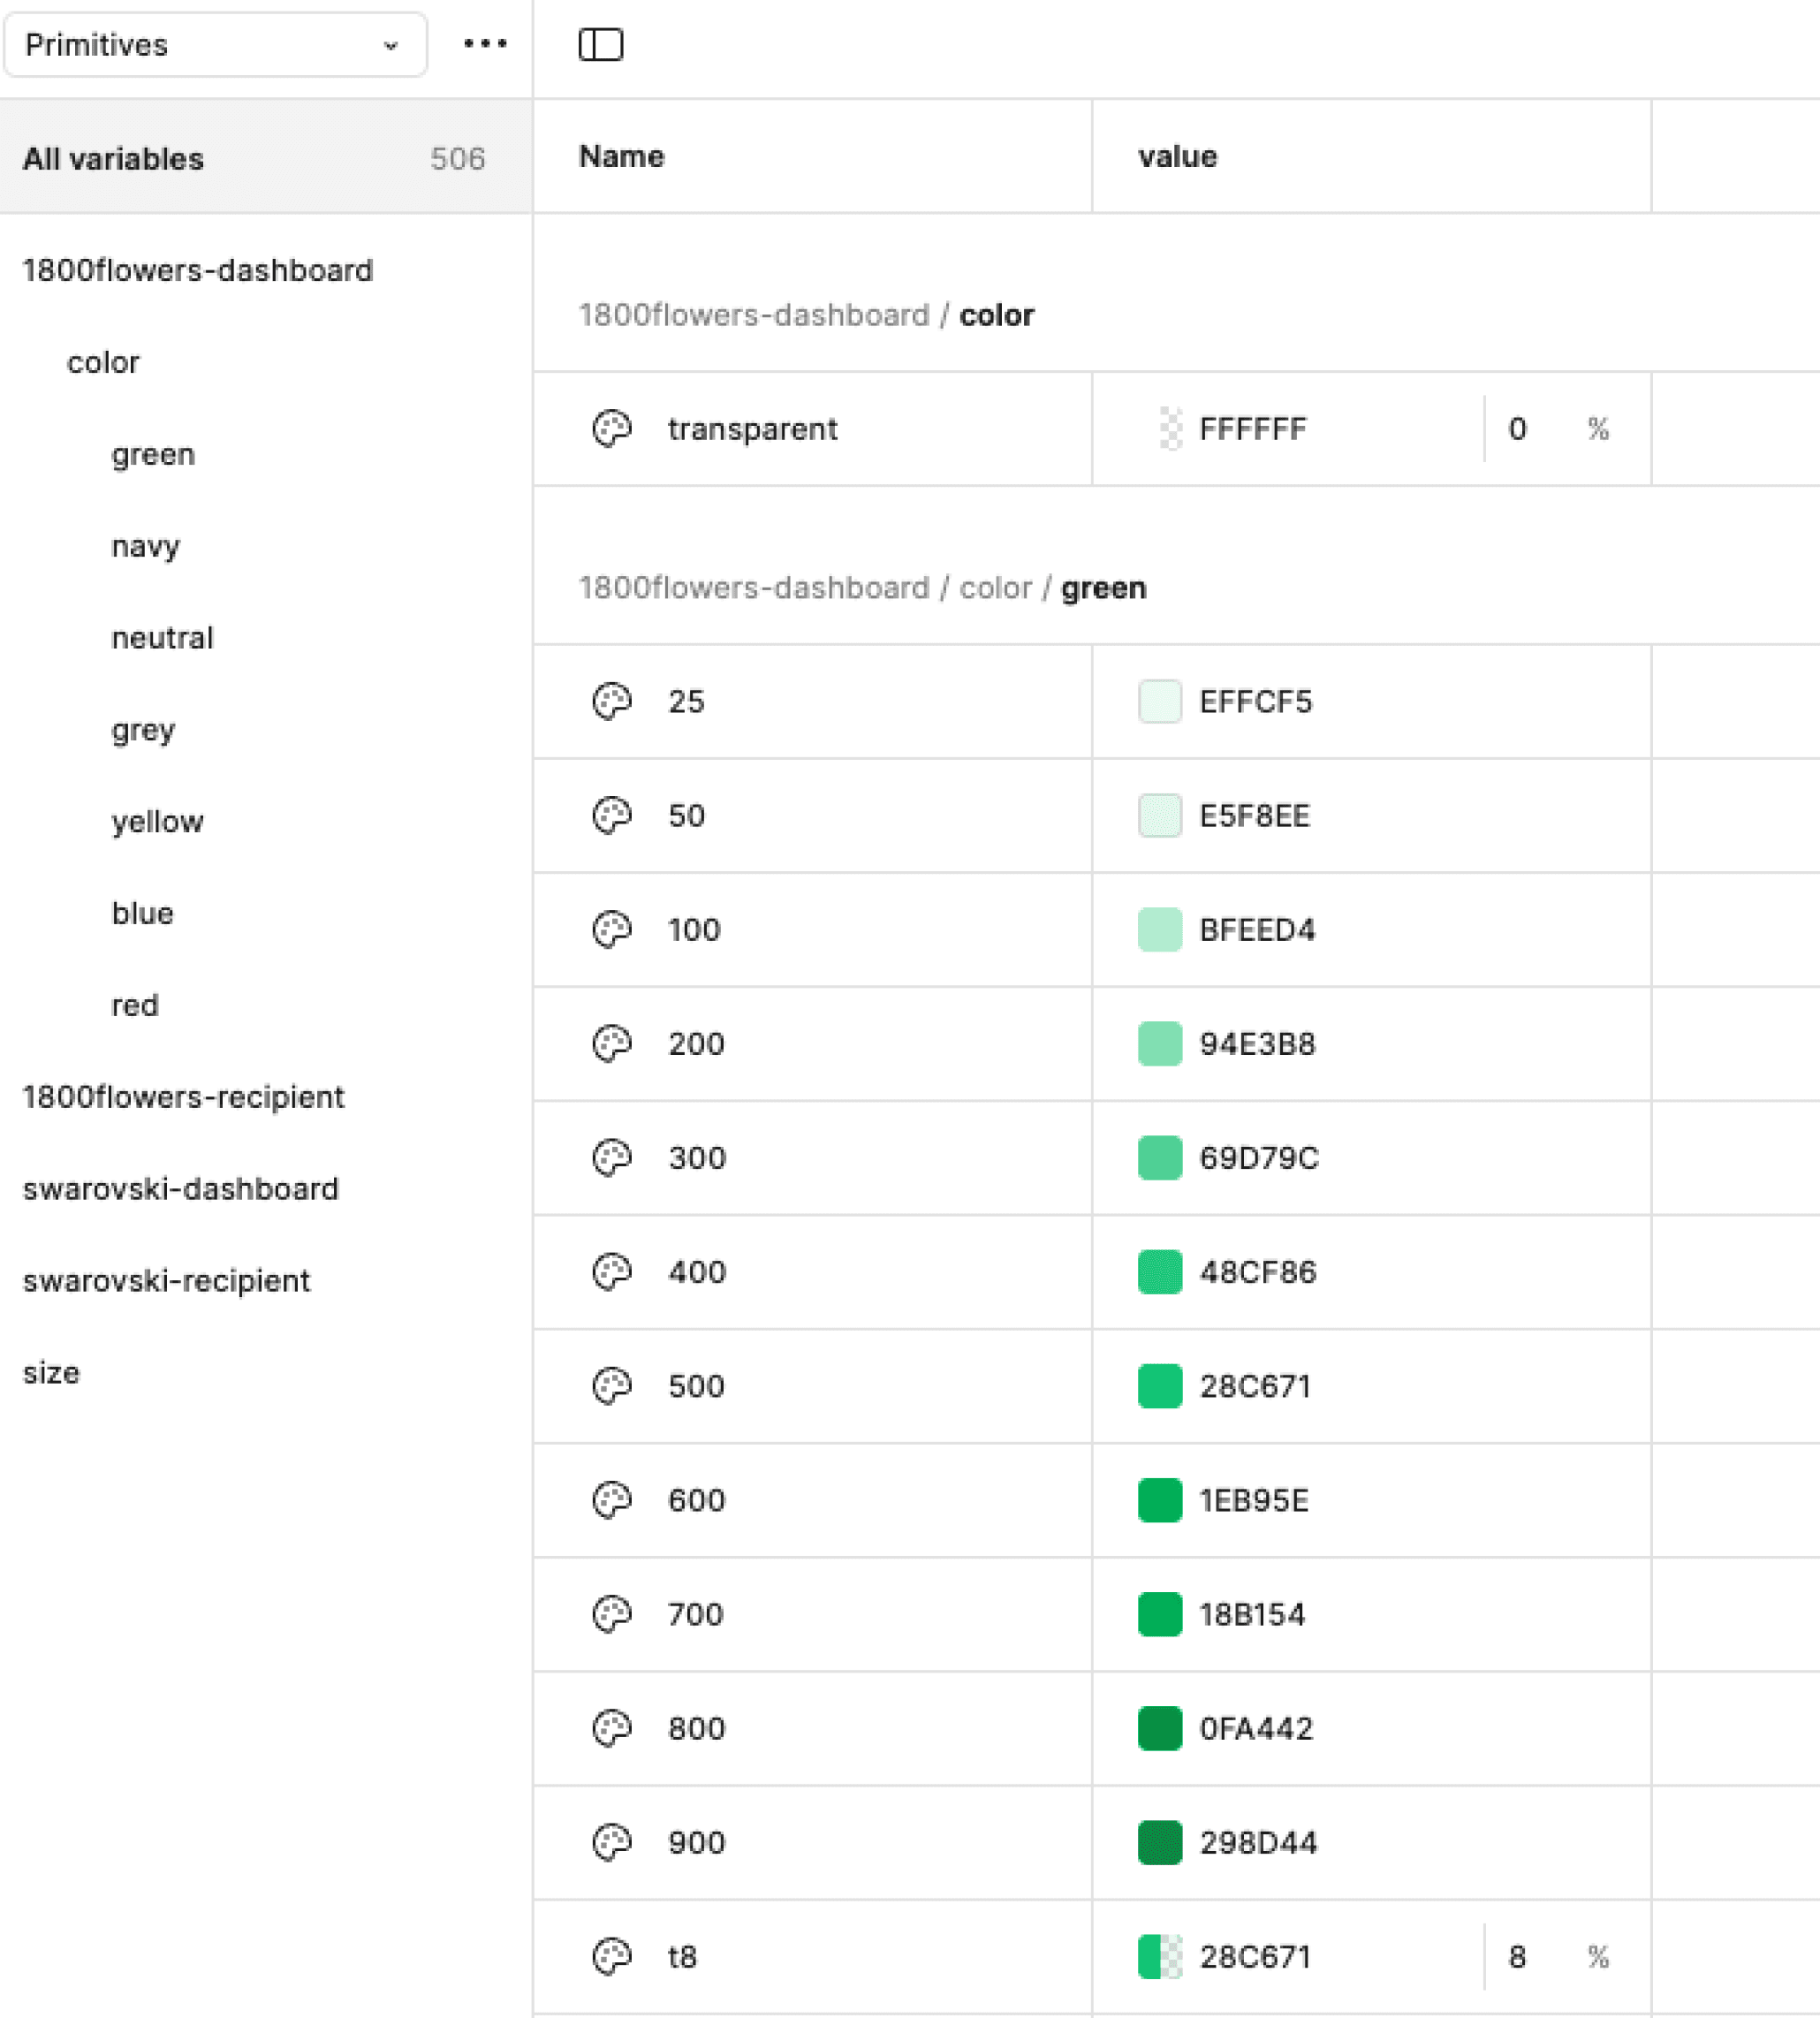
Task: Toggle the sidebar panel icon
Action: tap(600, 45)
